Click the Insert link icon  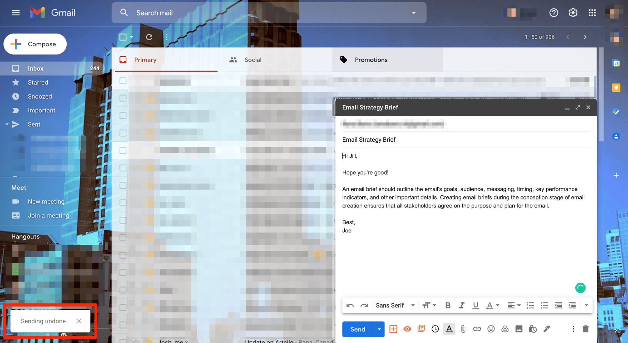(476, 329)
